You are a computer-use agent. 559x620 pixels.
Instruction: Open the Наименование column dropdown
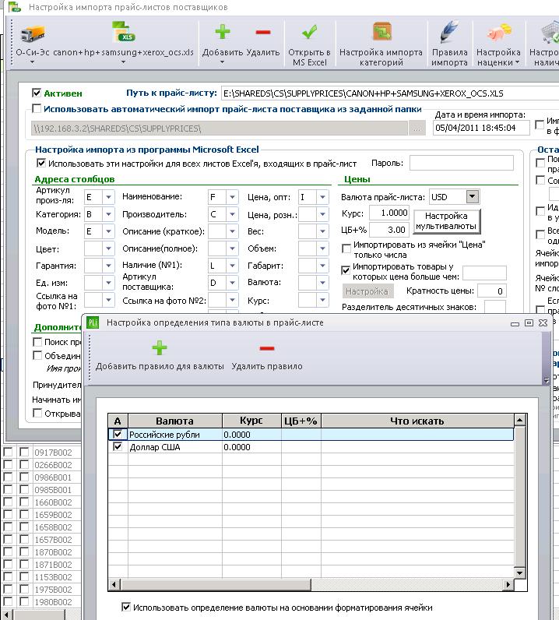pyautogui.click(x=232, y=196)
